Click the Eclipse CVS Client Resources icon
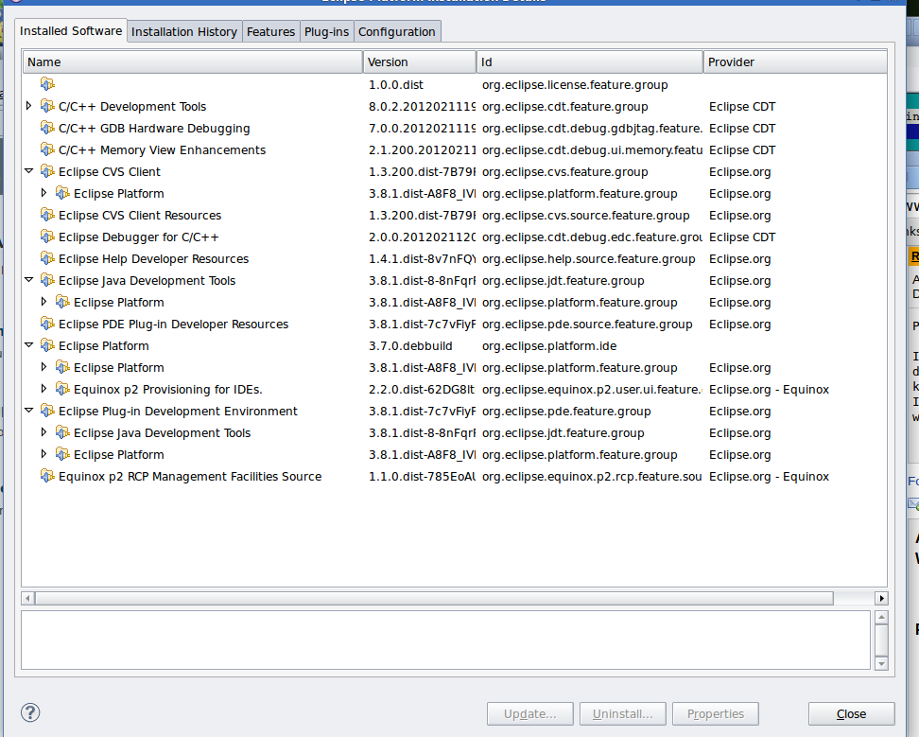The image size is (919, 737). [47, 215]
